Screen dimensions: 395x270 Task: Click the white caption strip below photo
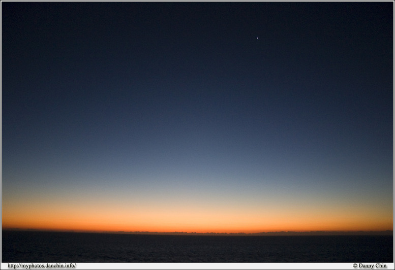tap(203, 265)
